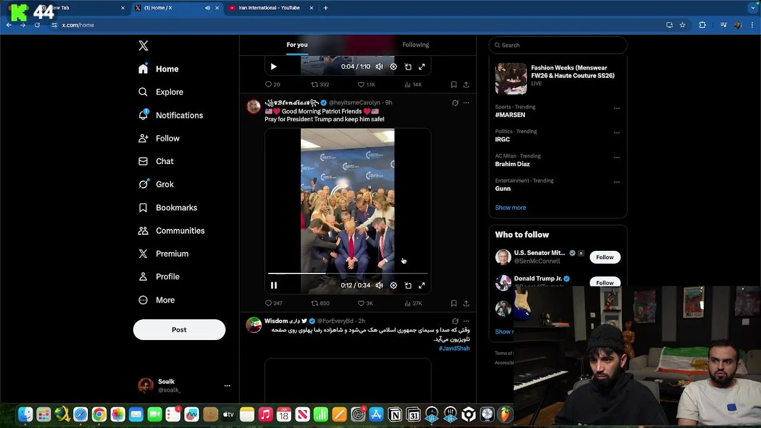761x428 pixels.
Task: Open more options on Gunn trend
Action: point(617,182)
